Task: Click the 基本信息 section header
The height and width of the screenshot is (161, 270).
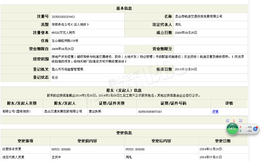Action: click(x=124, y=8)
